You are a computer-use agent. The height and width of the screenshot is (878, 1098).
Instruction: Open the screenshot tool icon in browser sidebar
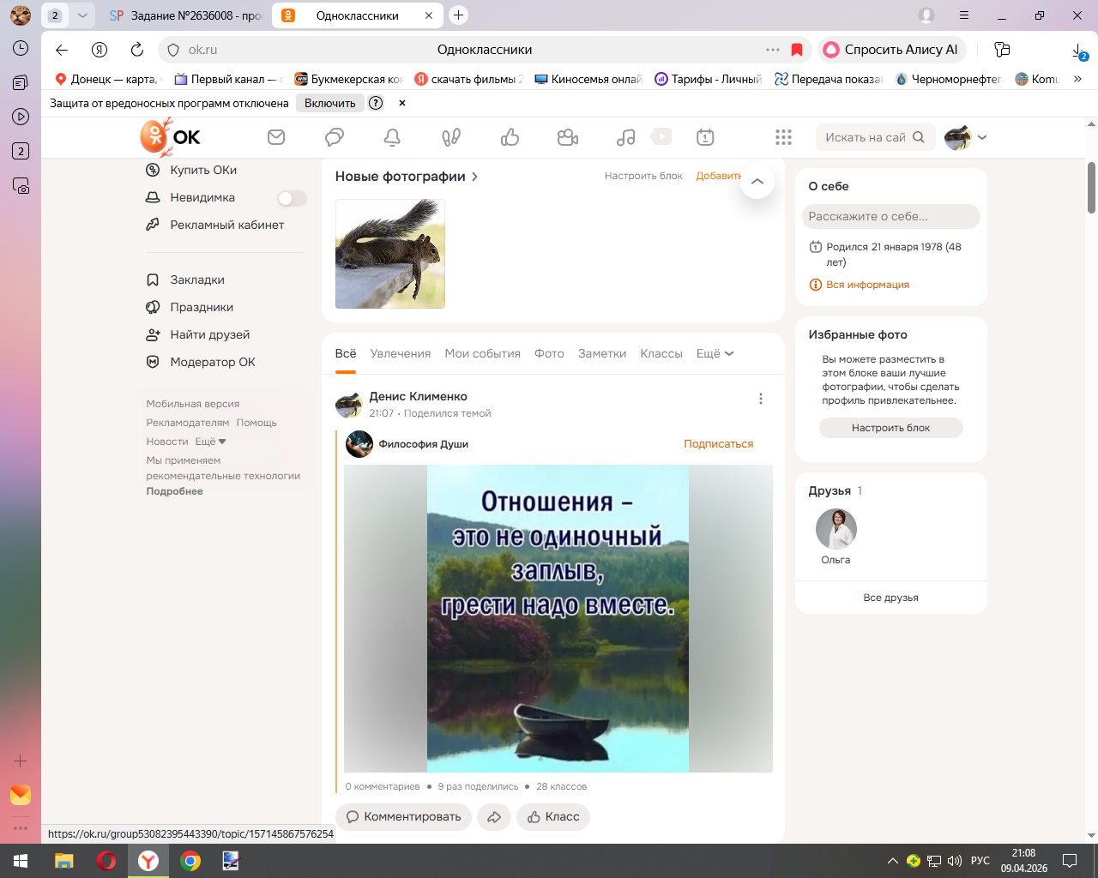21,185
